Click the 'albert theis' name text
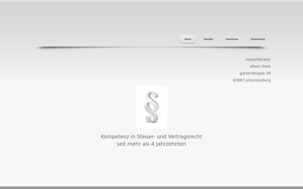303x189 pixels. point(260,67)
